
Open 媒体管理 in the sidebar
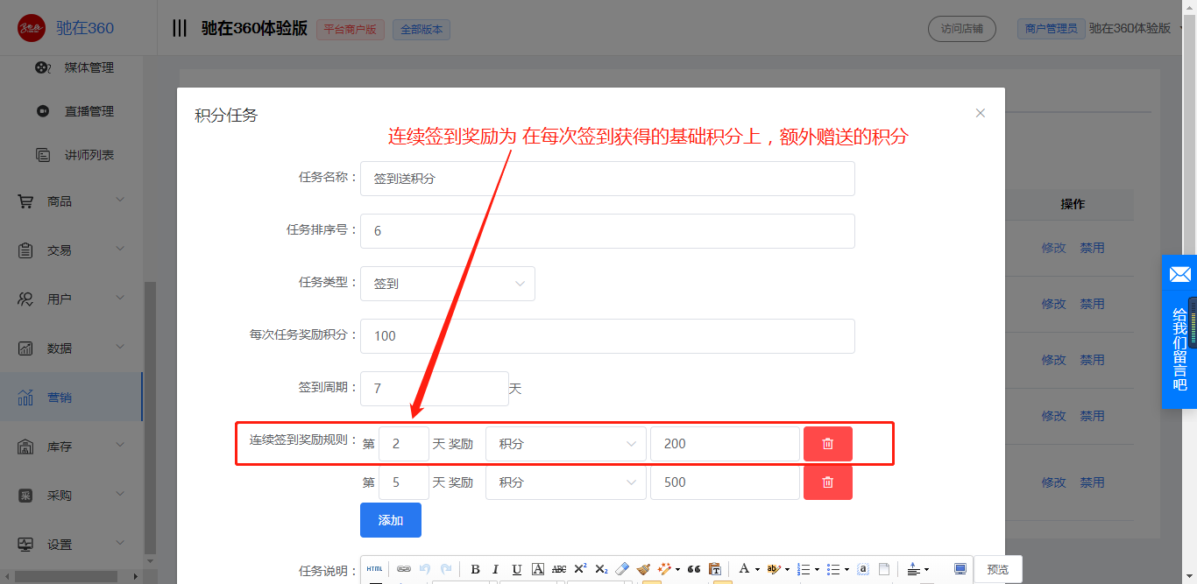pyautogui.click(x=89, y=67)
